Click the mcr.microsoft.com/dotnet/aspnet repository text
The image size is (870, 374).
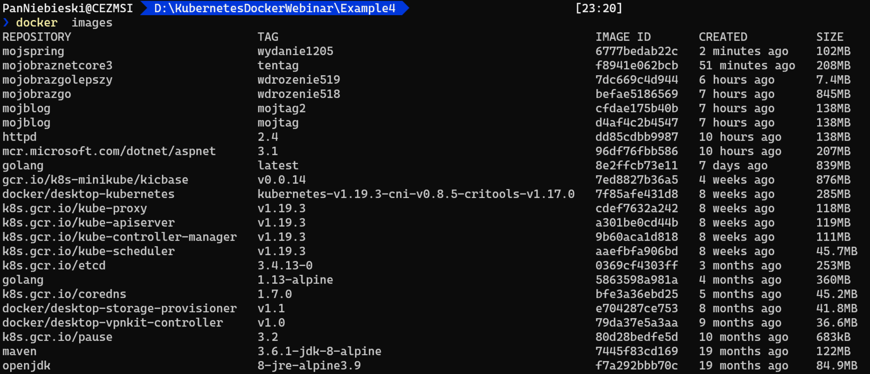coord(109,151)
